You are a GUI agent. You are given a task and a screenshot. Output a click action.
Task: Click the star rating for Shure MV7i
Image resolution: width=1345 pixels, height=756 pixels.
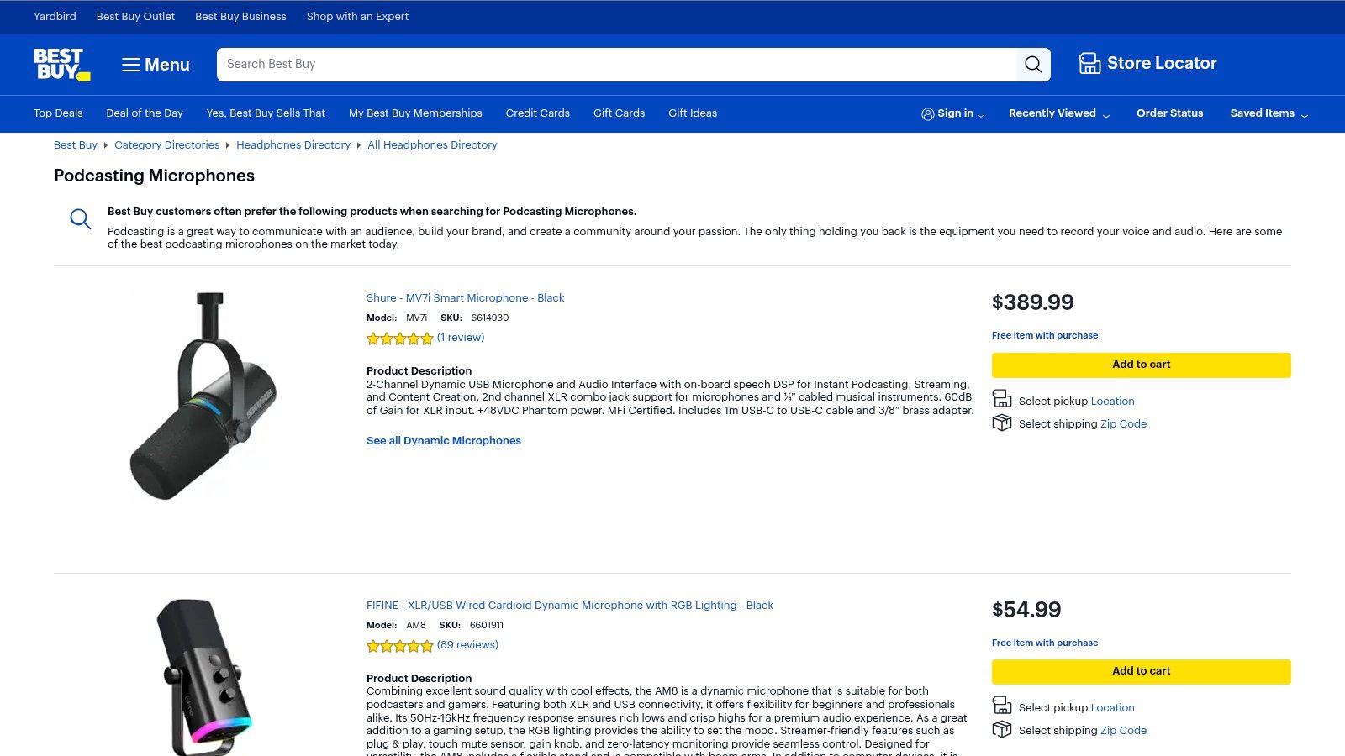[x=400, y=338]
